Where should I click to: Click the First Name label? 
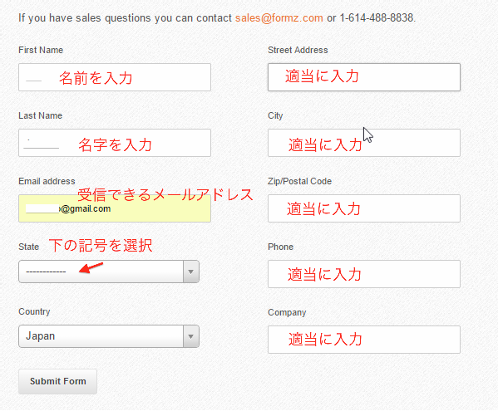[41, 50]
